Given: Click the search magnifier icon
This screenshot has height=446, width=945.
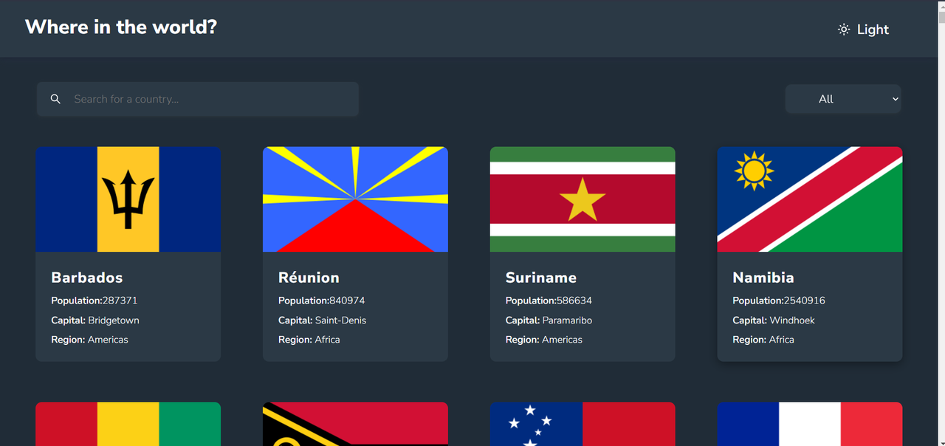Looking at the screenshot, I should 55,99.
